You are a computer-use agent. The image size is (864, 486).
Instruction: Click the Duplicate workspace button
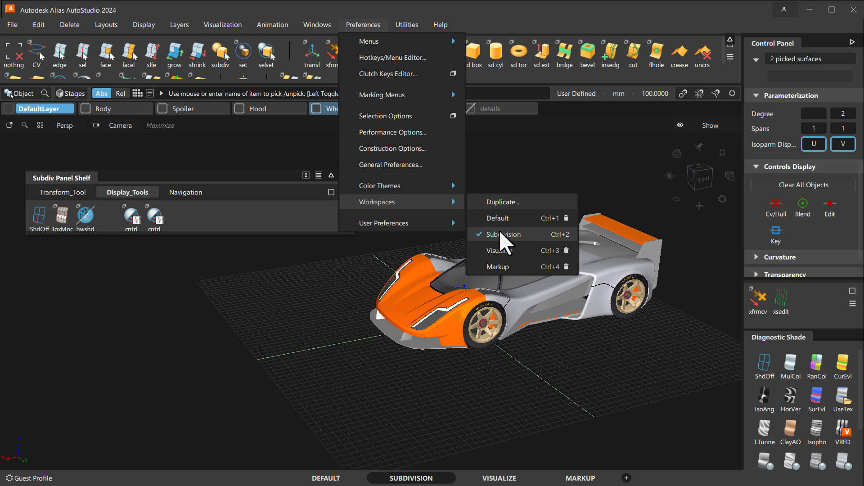pos(503,202)
